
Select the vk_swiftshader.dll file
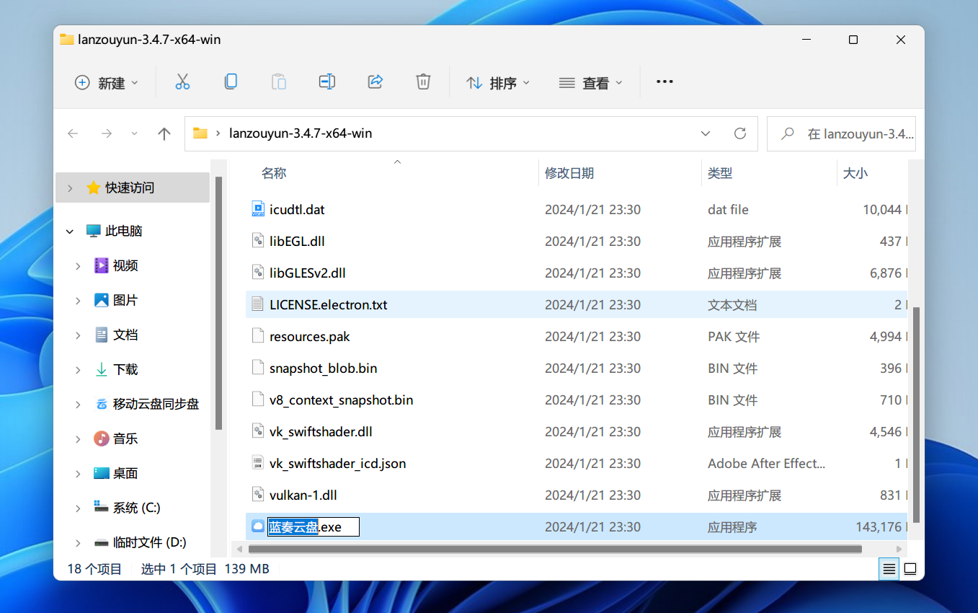point(321,432)
